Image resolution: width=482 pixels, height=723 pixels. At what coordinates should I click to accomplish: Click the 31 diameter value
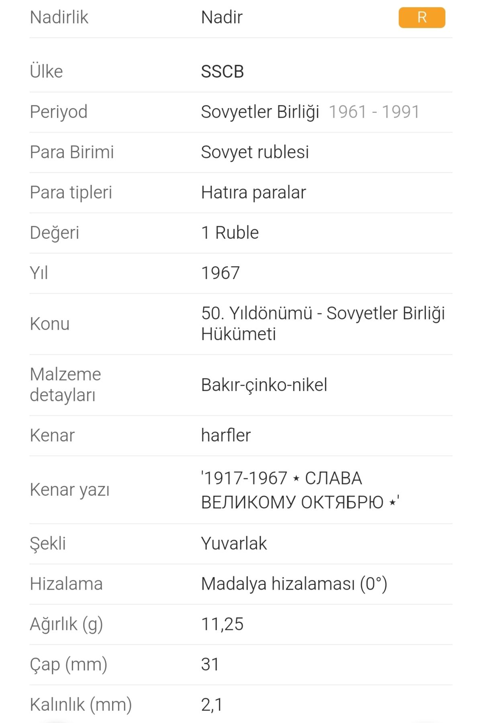(x=210, y=665)
